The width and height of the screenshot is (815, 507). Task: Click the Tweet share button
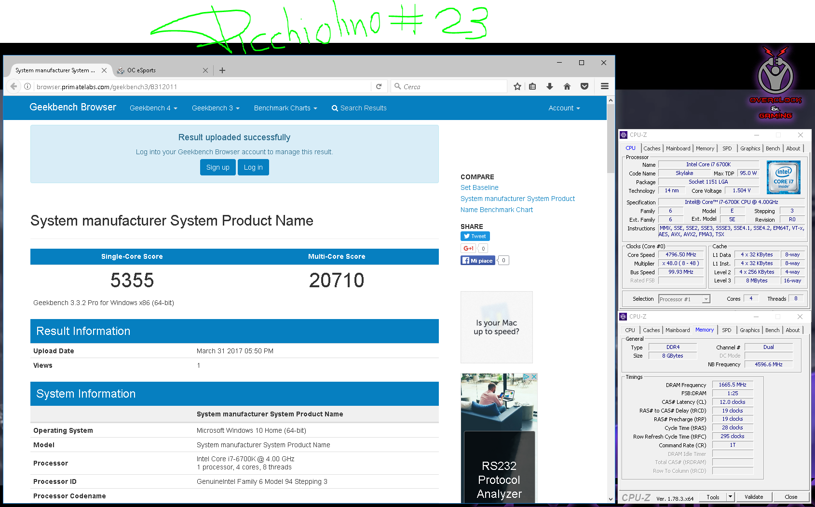coord(475,236)
